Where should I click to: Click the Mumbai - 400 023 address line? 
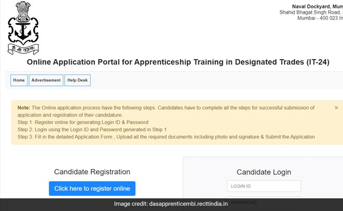pos(317,20)
